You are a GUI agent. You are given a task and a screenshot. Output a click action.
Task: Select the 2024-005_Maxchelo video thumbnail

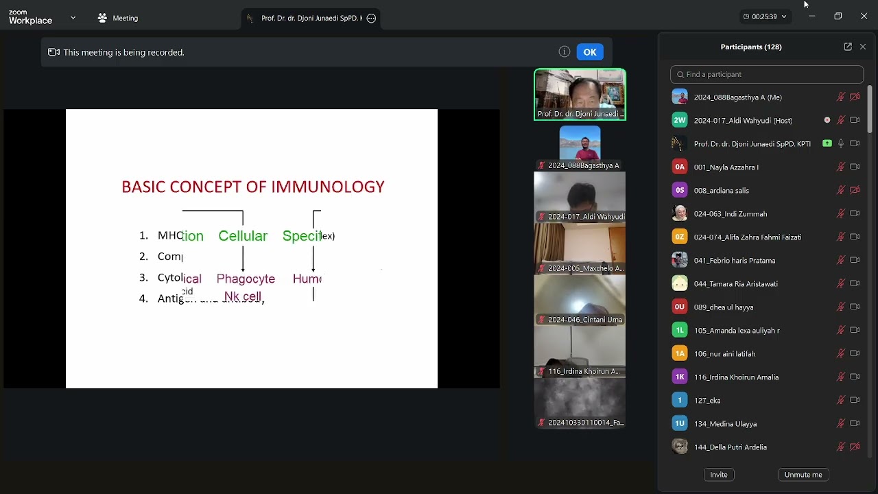click(580, 248)
